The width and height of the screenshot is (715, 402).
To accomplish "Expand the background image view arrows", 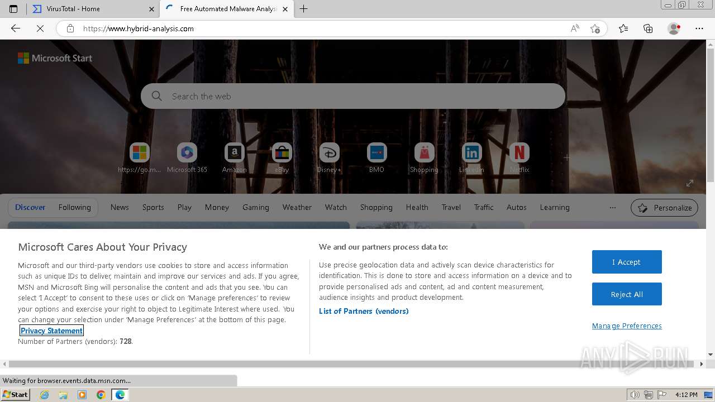I will 690,183.
